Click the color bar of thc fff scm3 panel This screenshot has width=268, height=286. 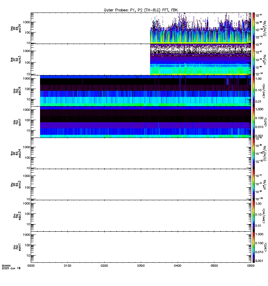click(x=254, y=184)
